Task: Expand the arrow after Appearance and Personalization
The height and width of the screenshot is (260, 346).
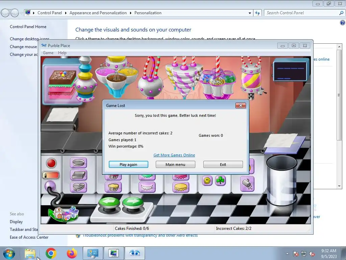Action: coord(131,13)
